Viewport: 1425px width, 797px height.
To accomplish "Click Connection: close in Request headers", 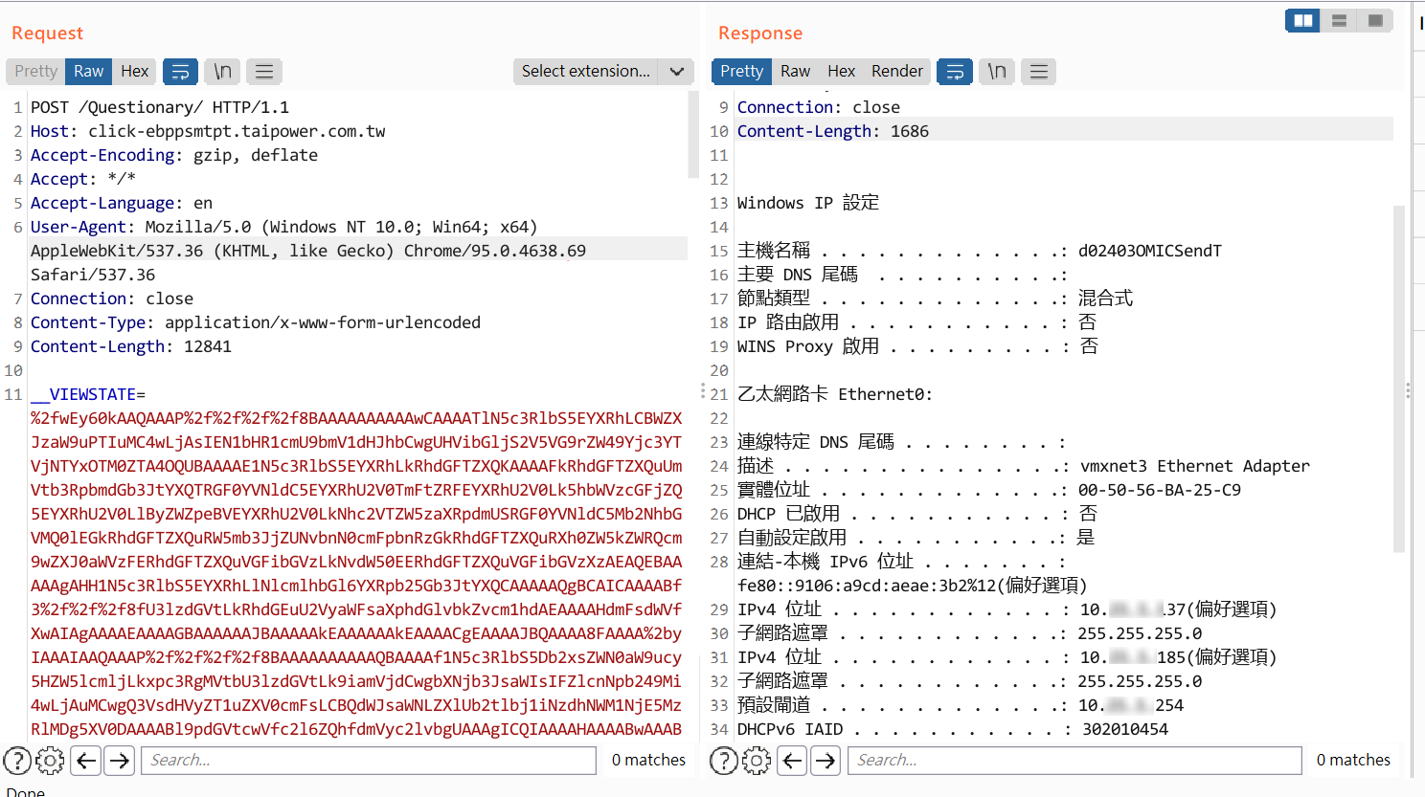I will tap(112, 299).
